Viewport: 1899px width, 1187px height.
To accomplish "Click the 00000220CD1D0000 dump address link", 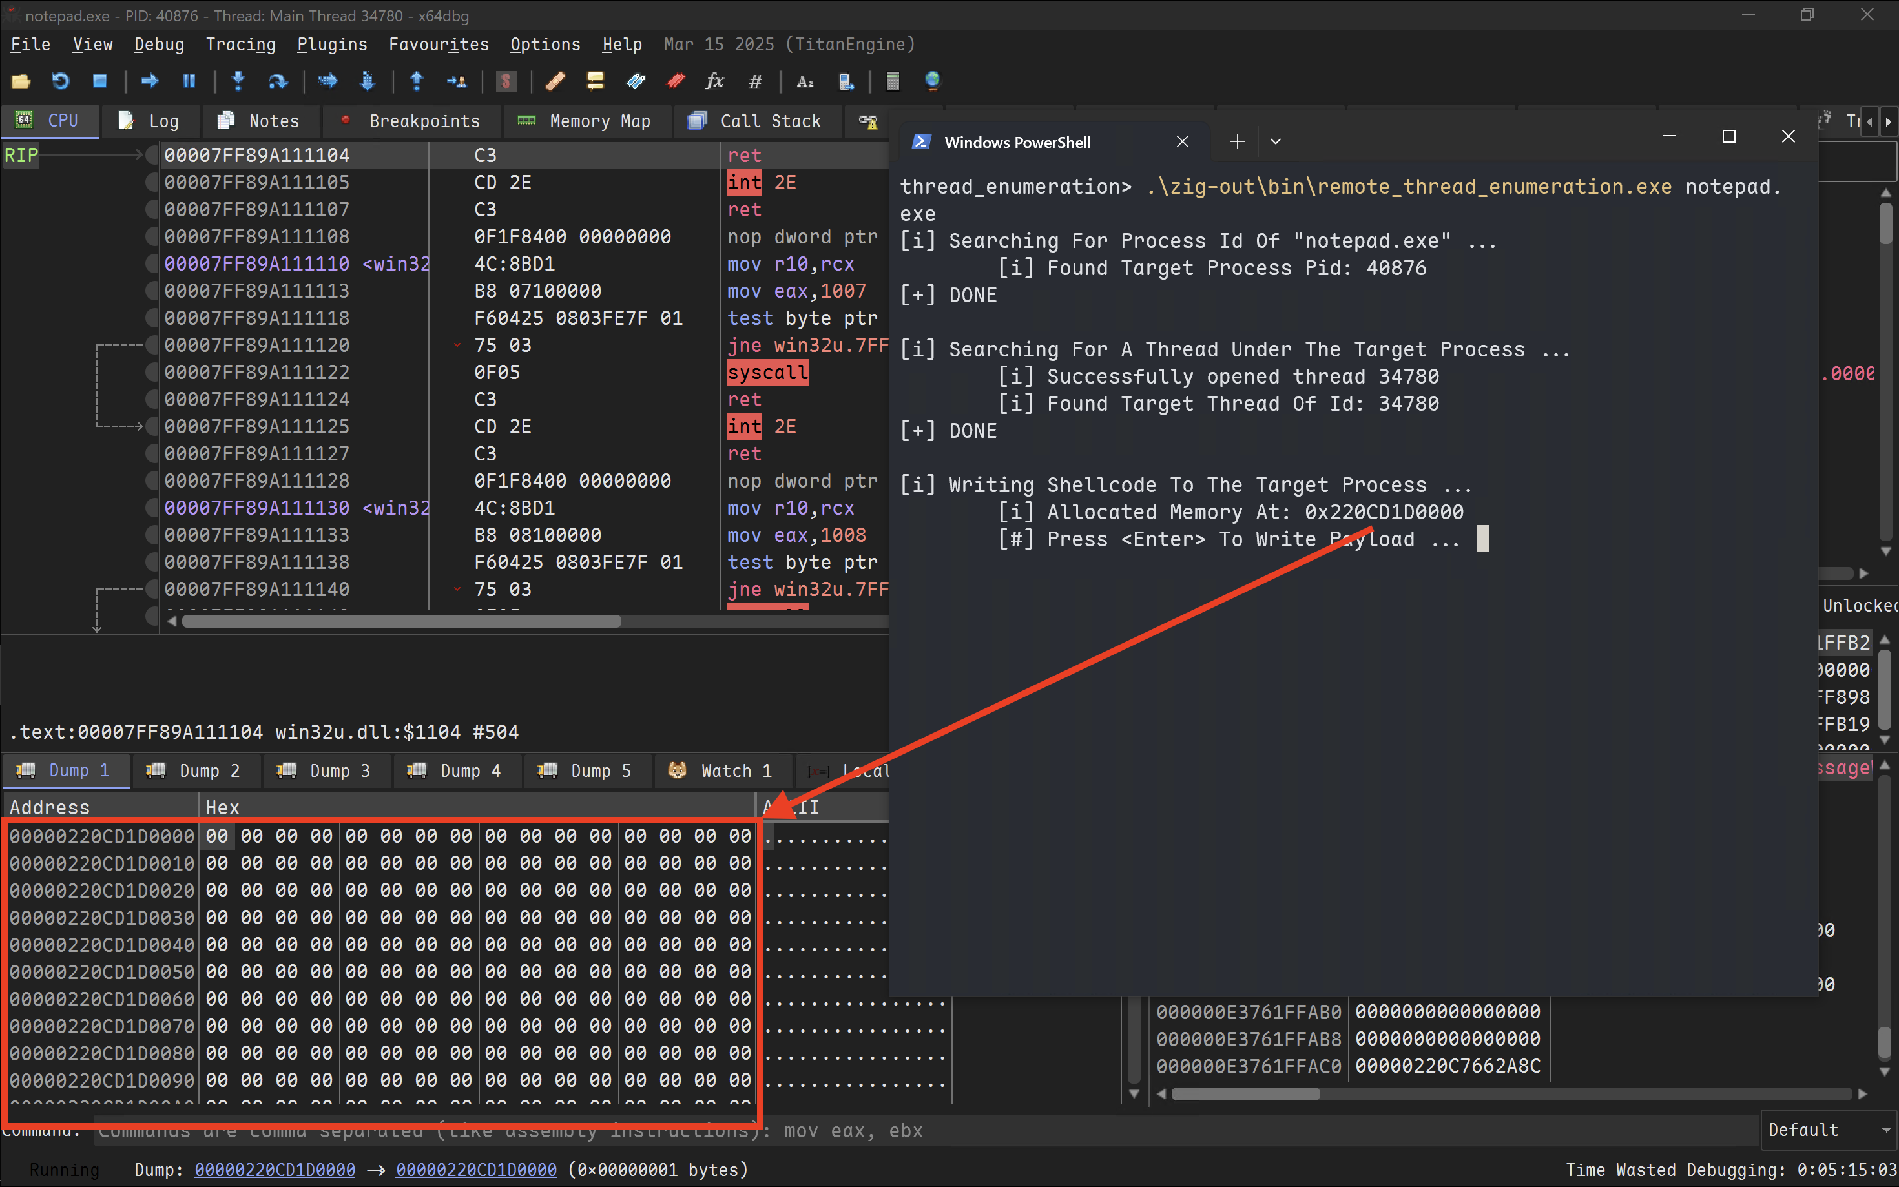I will [274, 1170].
